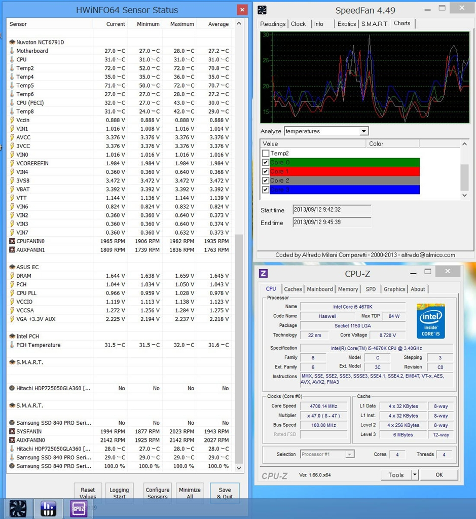
Task: Click VGA +3.3V AUX bolt icon
Action: click(12, 319)
